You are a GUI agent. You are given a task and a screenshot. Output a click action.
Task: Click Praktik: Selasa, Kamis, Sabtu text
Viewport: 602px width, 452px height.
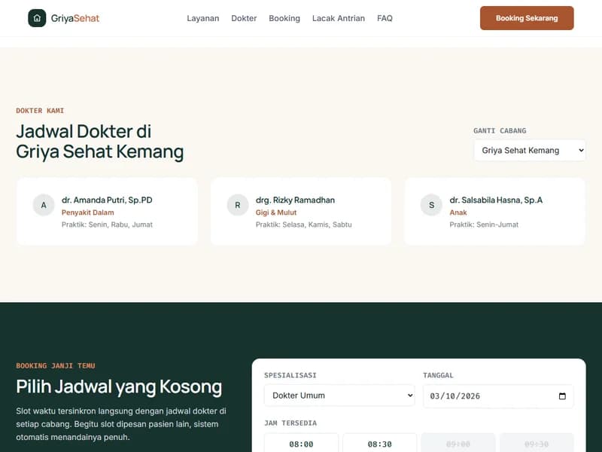click(304, 224)
